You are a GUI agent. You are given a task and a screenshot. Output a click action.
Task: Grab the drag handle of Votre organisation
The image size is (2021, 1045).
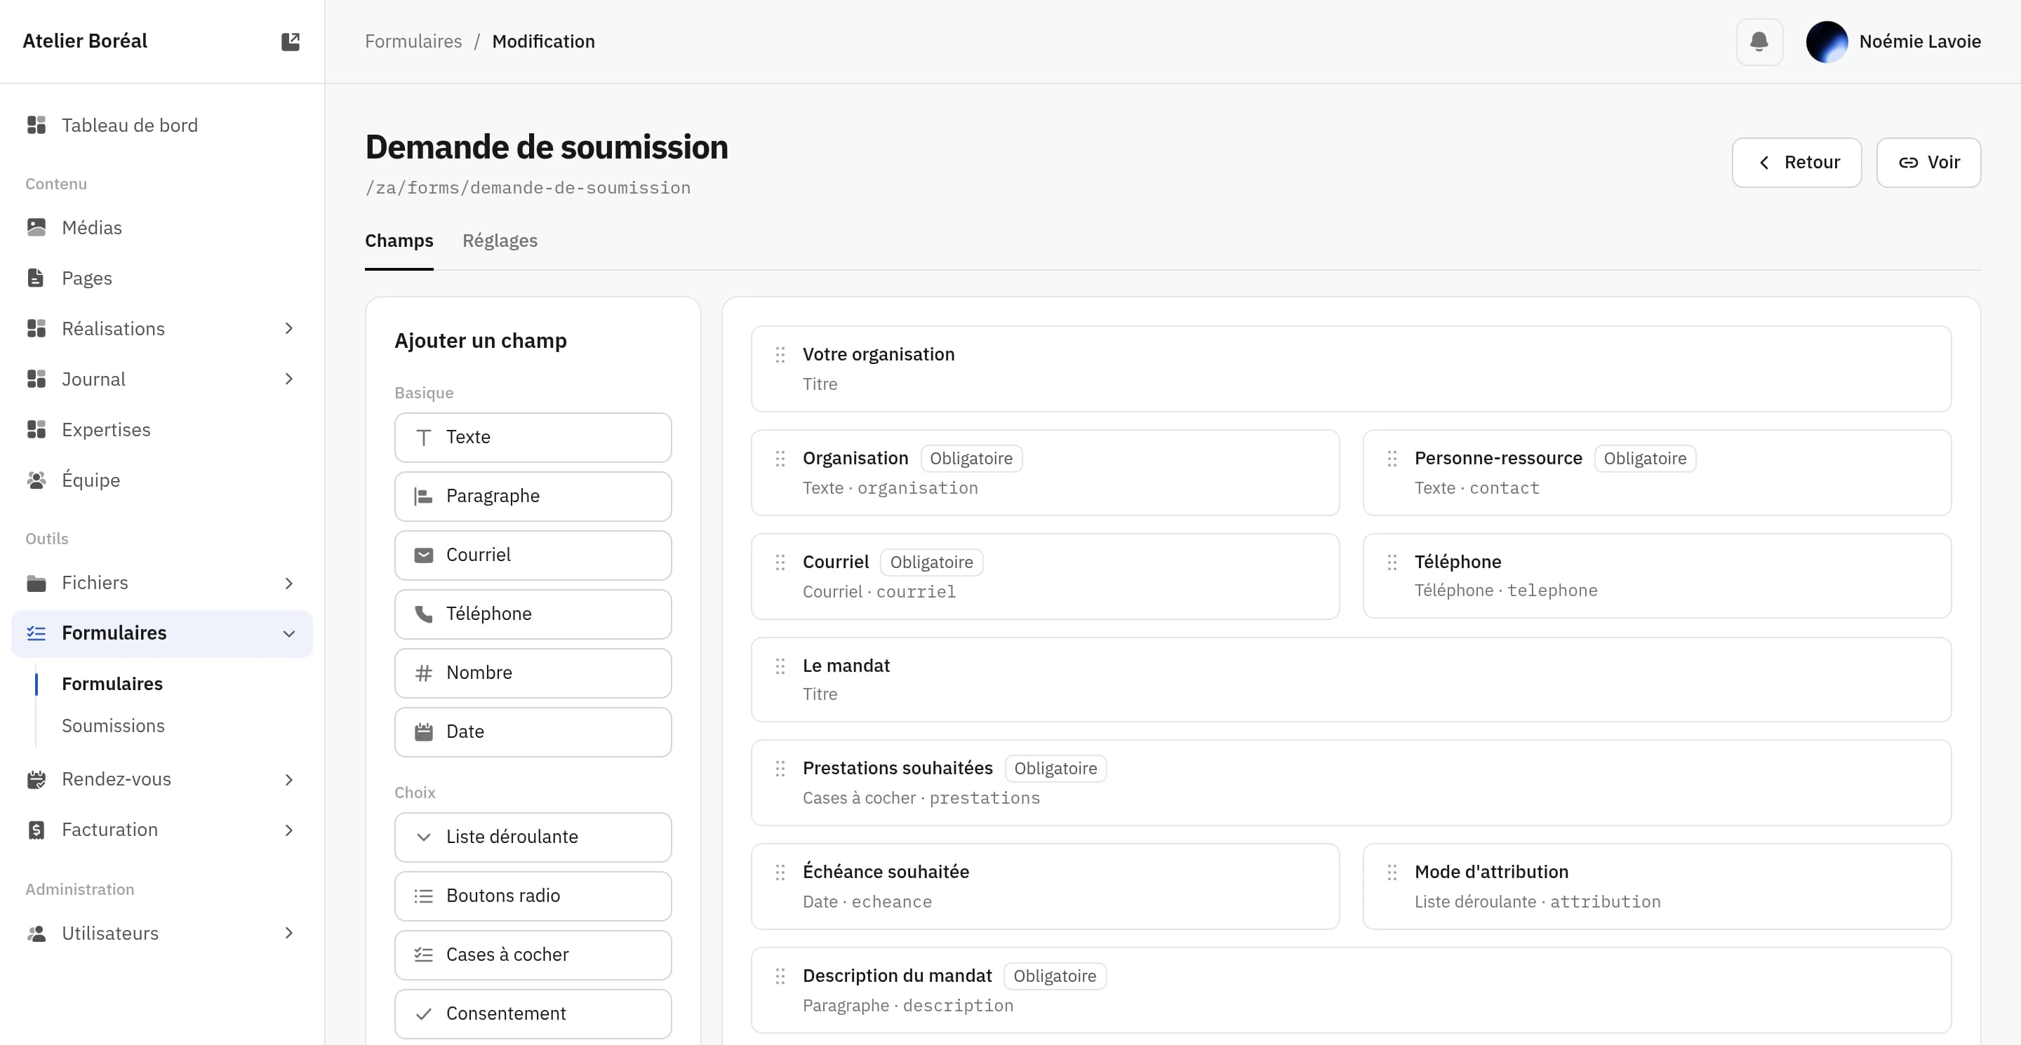coord(780,355)
